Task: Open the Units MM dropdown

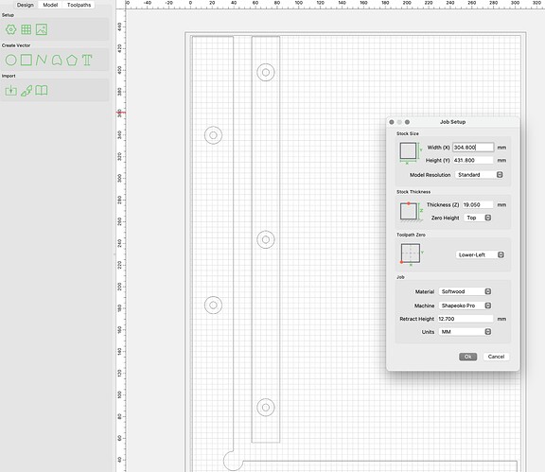Action: [x=466, y=332]
